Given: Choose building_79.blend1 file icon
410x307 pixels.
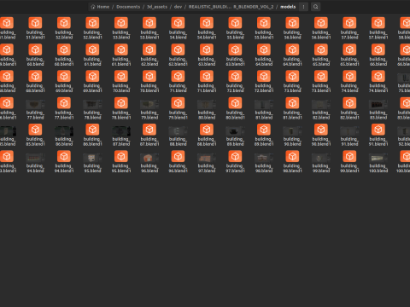Looking at the screenshot, I should tap(178, 103).
